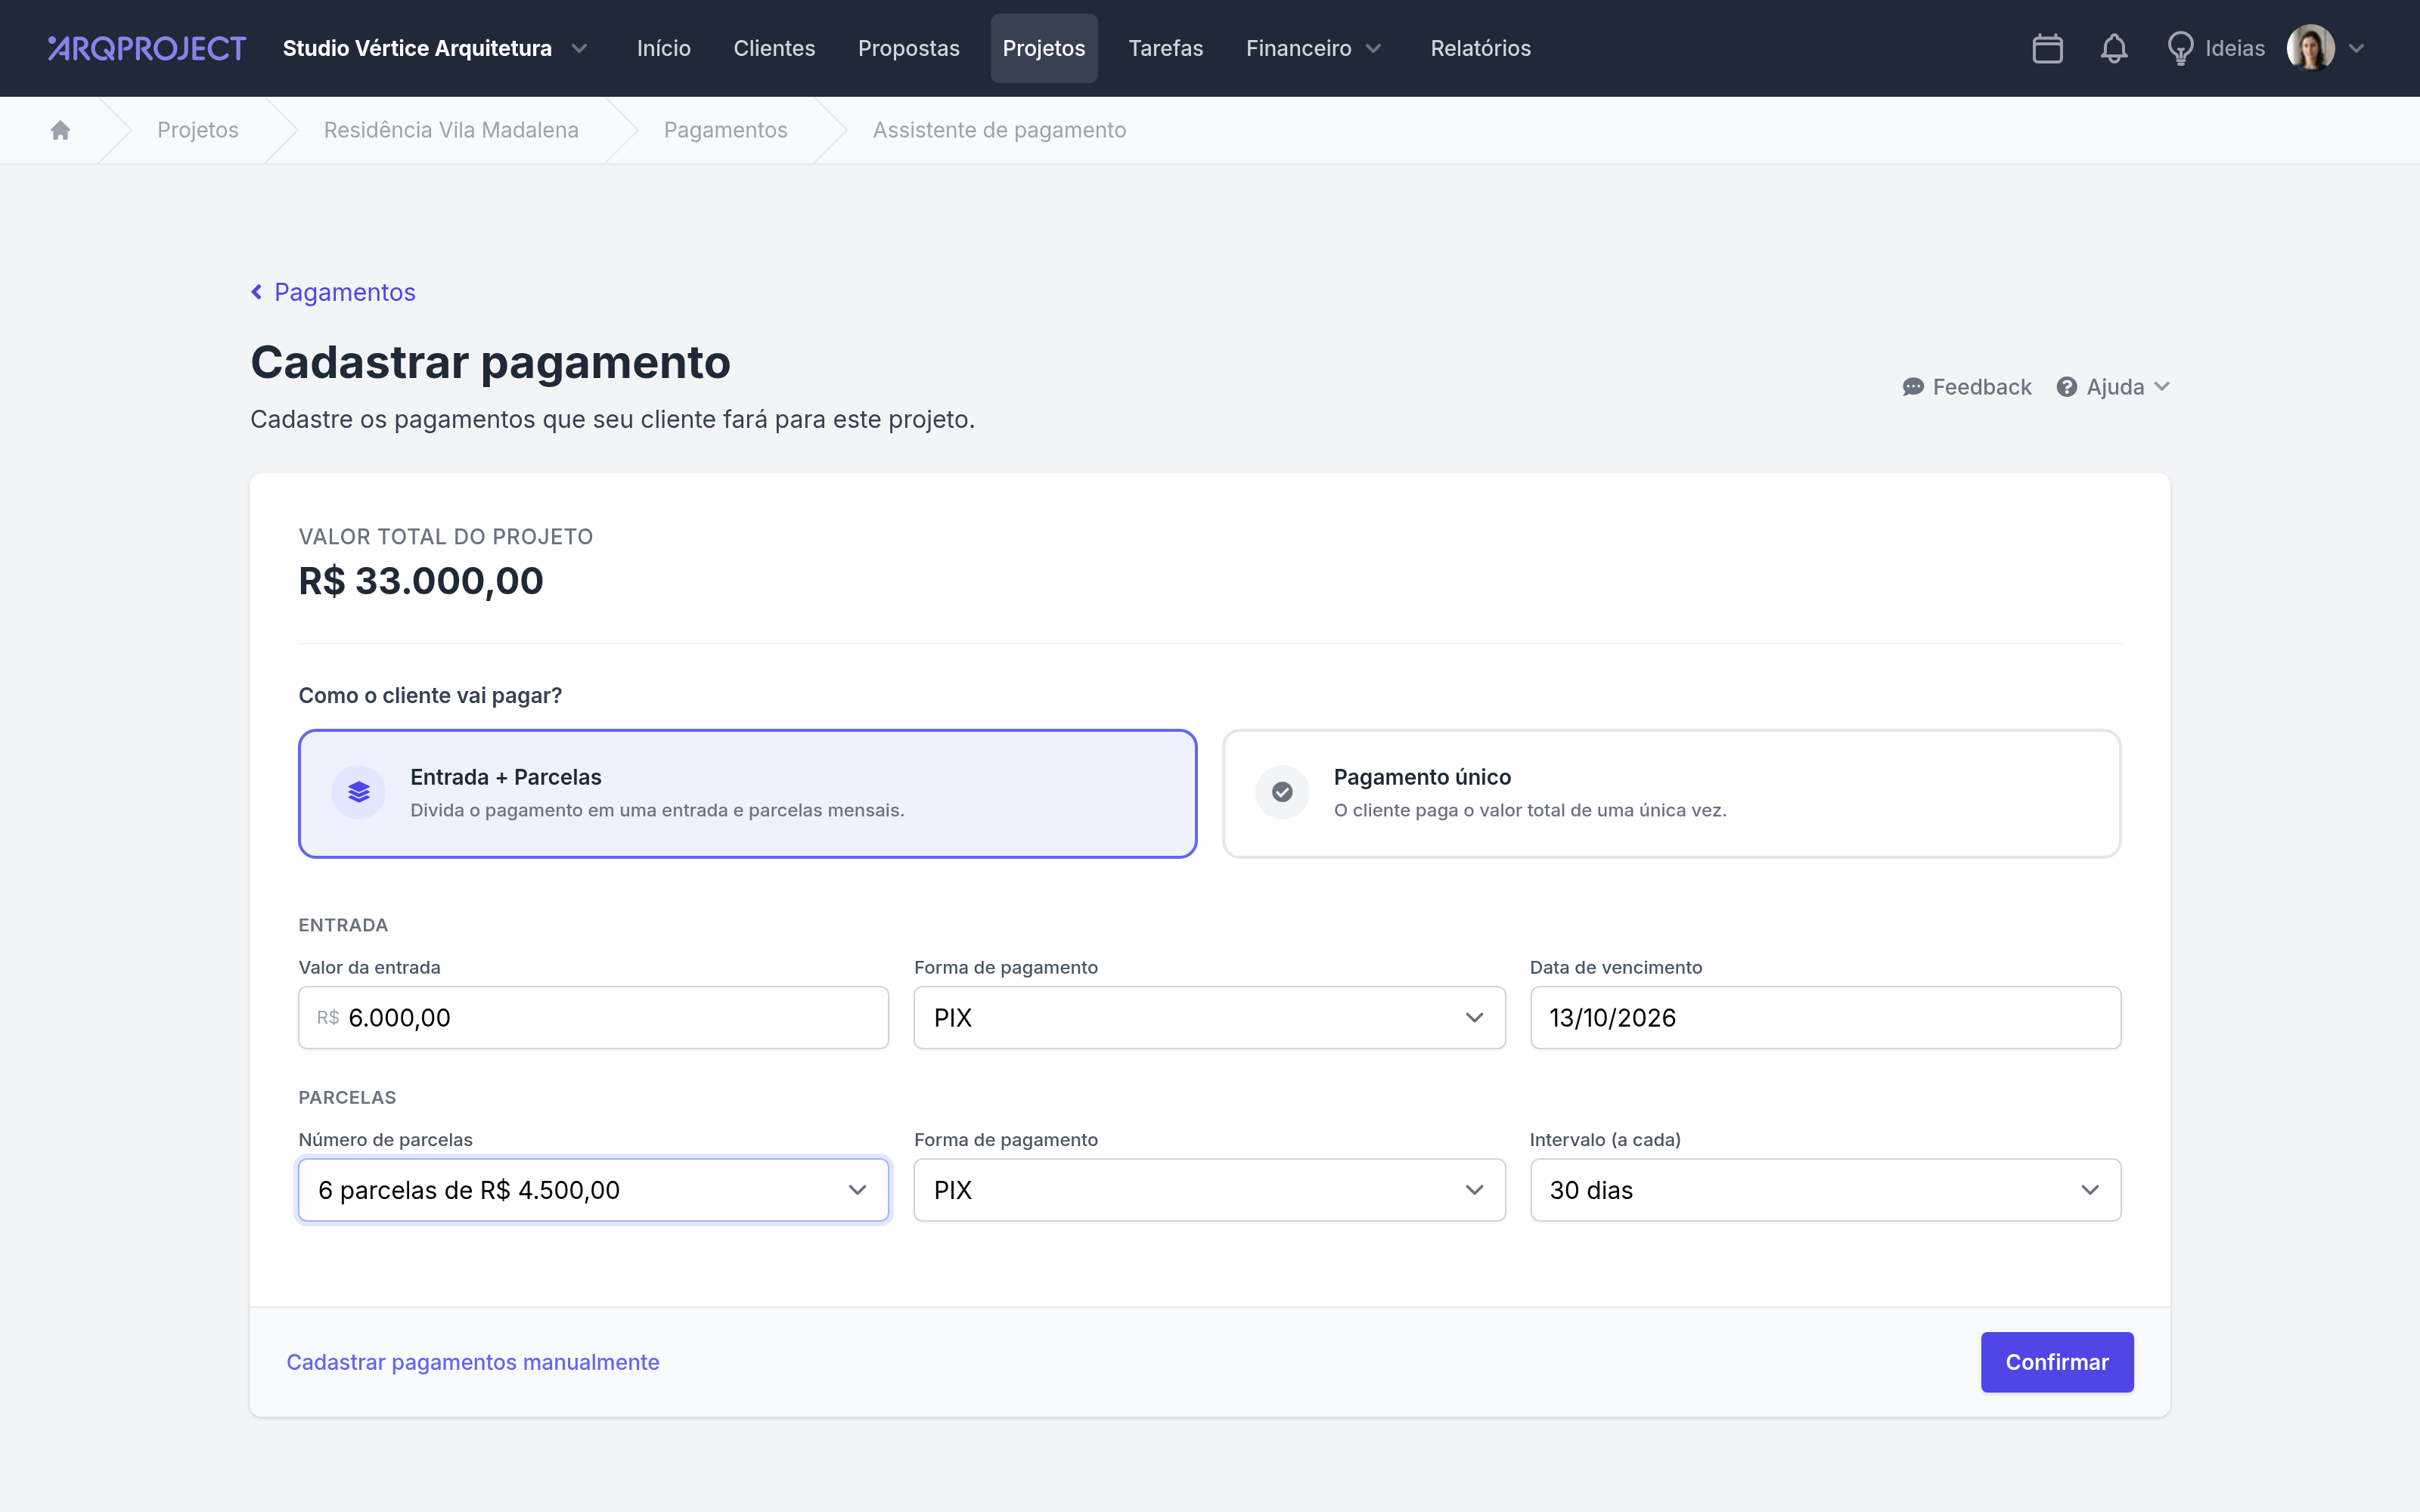Viewport: 2420px width, 1512px height.
Task: Open Tarefas in the navbar
Action: point(1165,48)
